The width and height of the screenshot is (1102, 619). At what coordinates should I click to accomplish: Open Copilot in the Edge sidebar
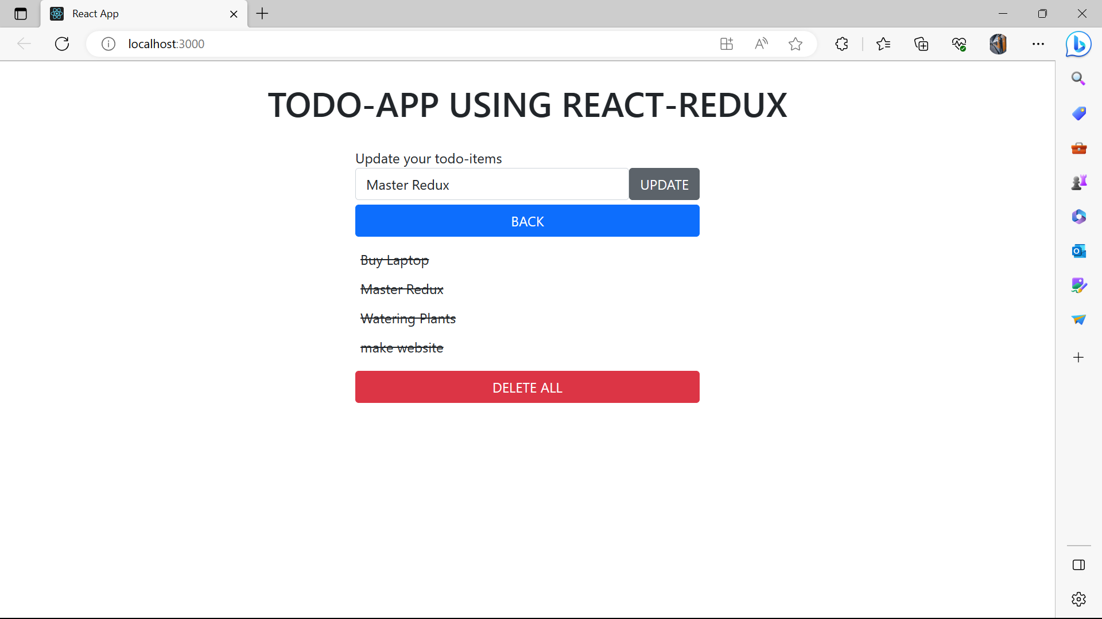coord(1078,44)
